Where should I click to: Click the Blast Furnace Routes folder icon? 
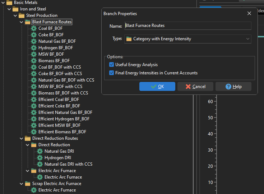tap(28, 22)
